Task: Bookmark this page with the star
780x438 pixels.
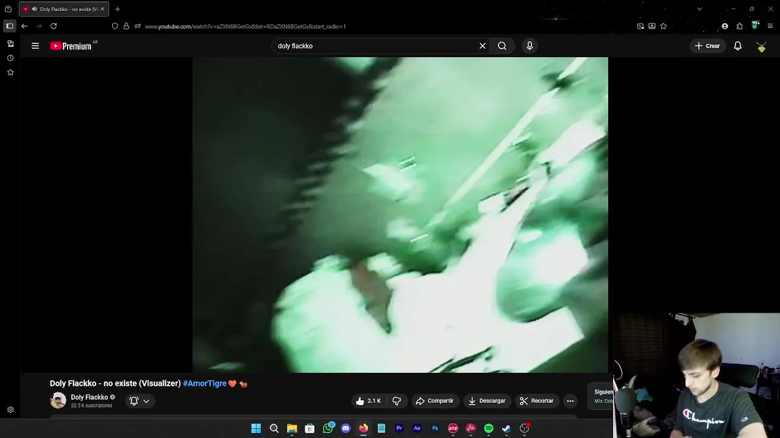Action: (664, 26)
